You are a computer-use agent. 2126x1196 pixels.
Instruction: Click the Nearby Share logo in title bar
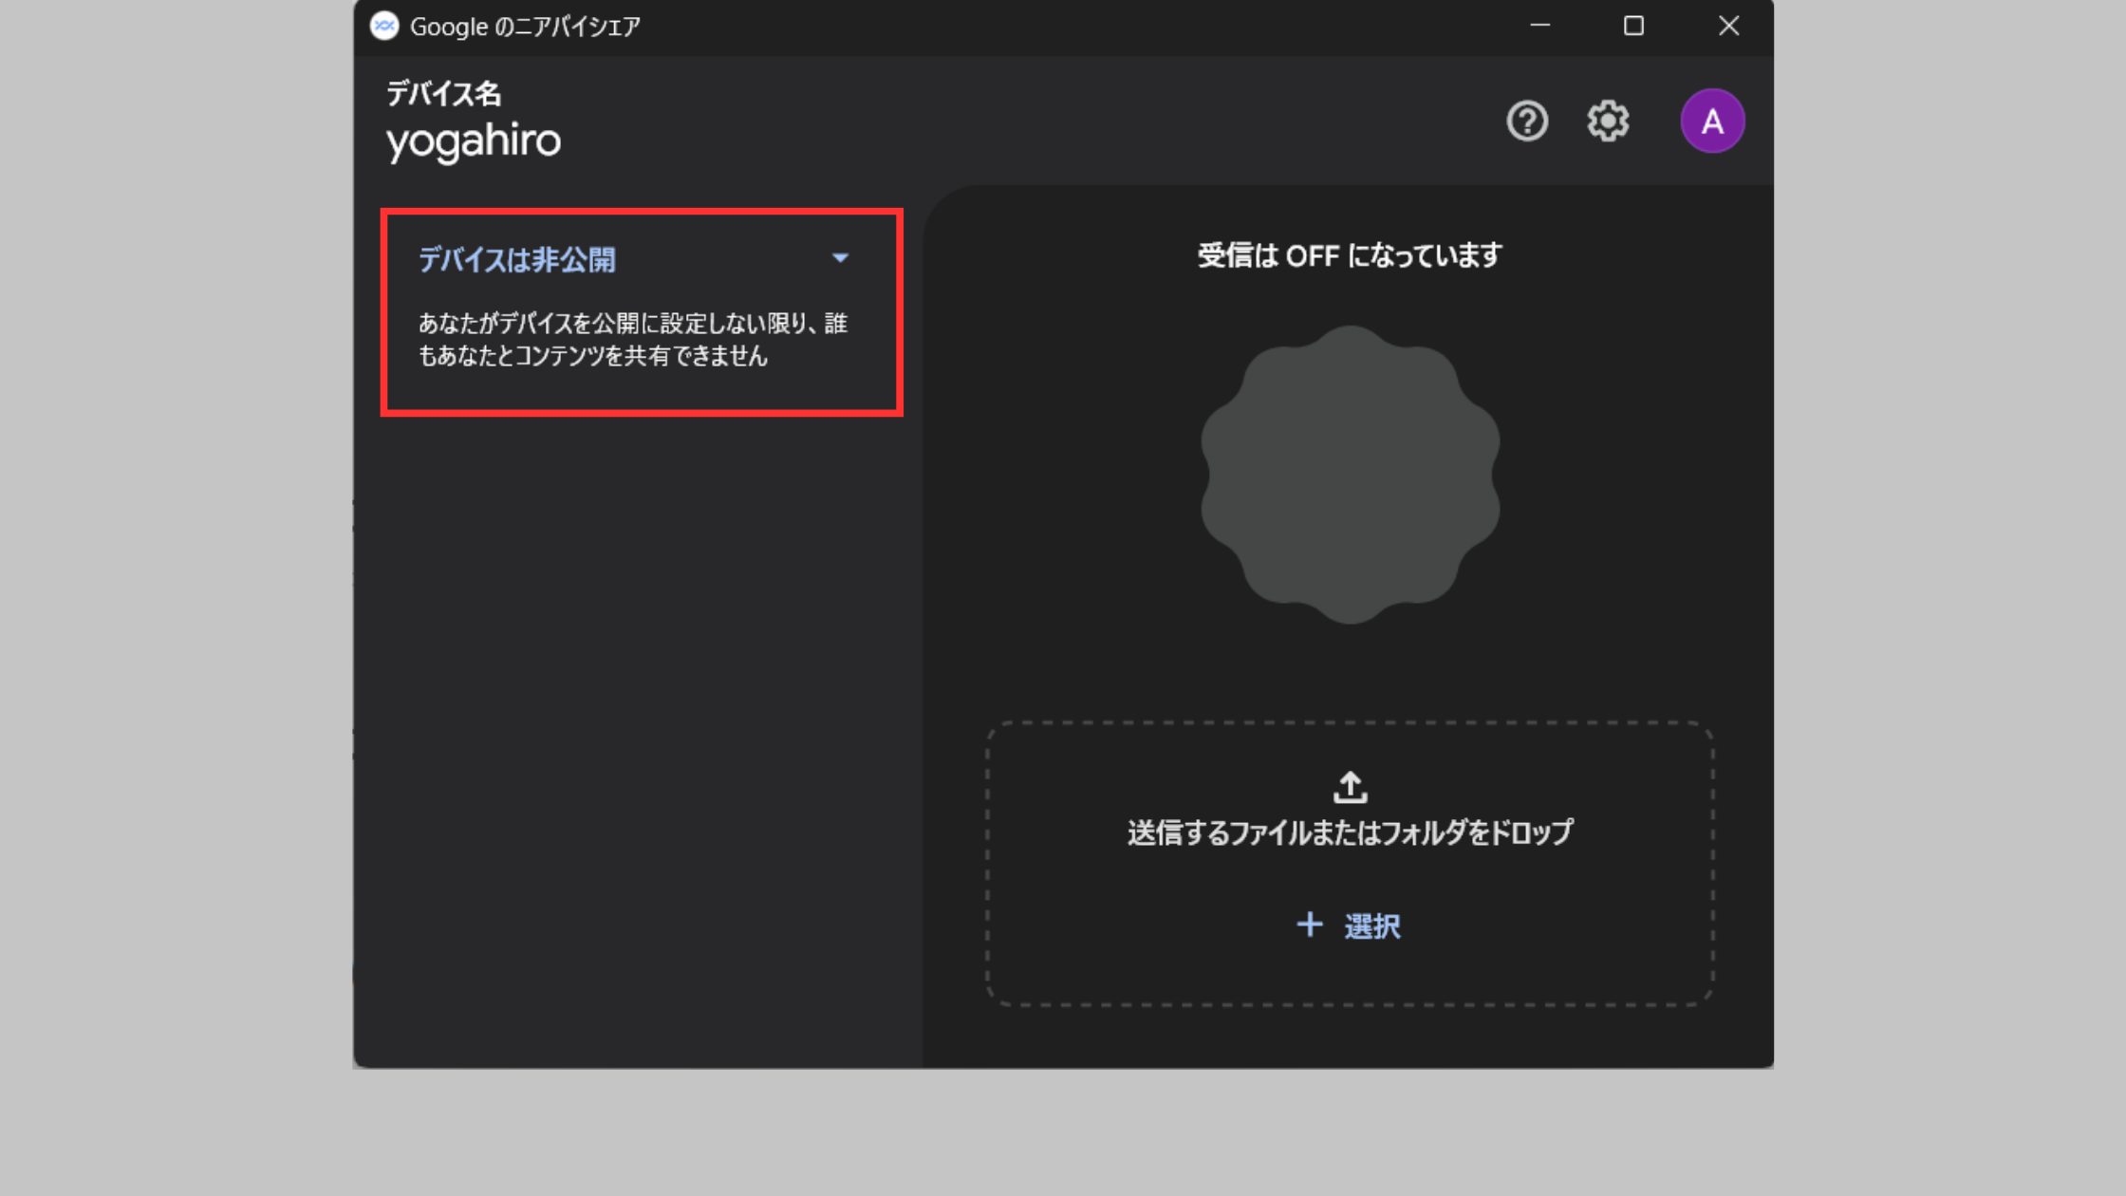pyautogui.click(x=383, y=26)
